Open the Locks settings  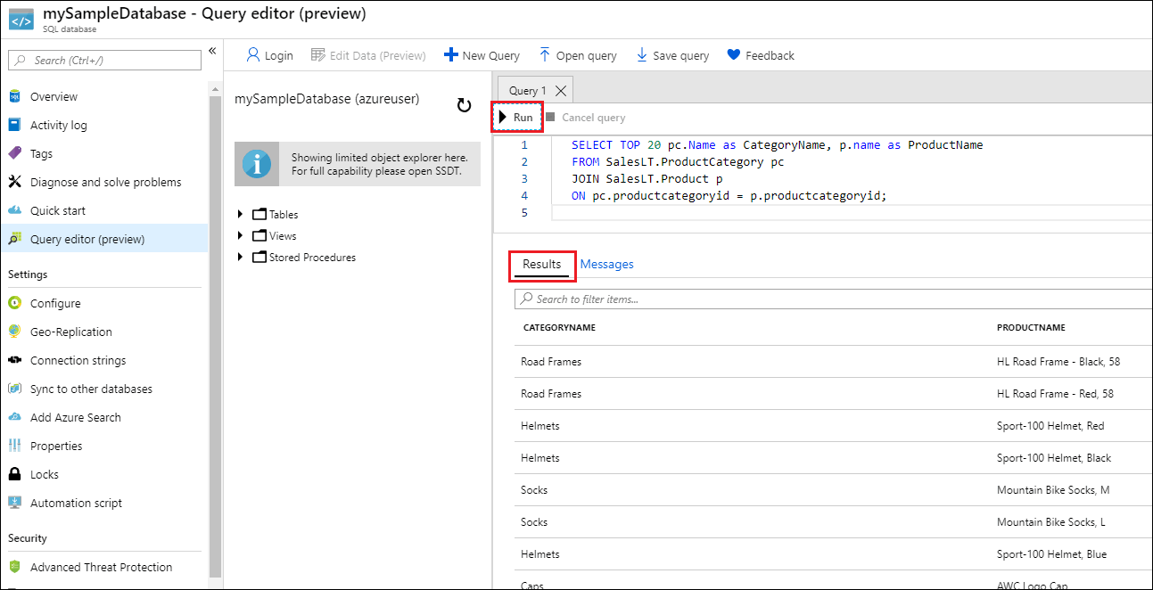(x=44, y=474)
